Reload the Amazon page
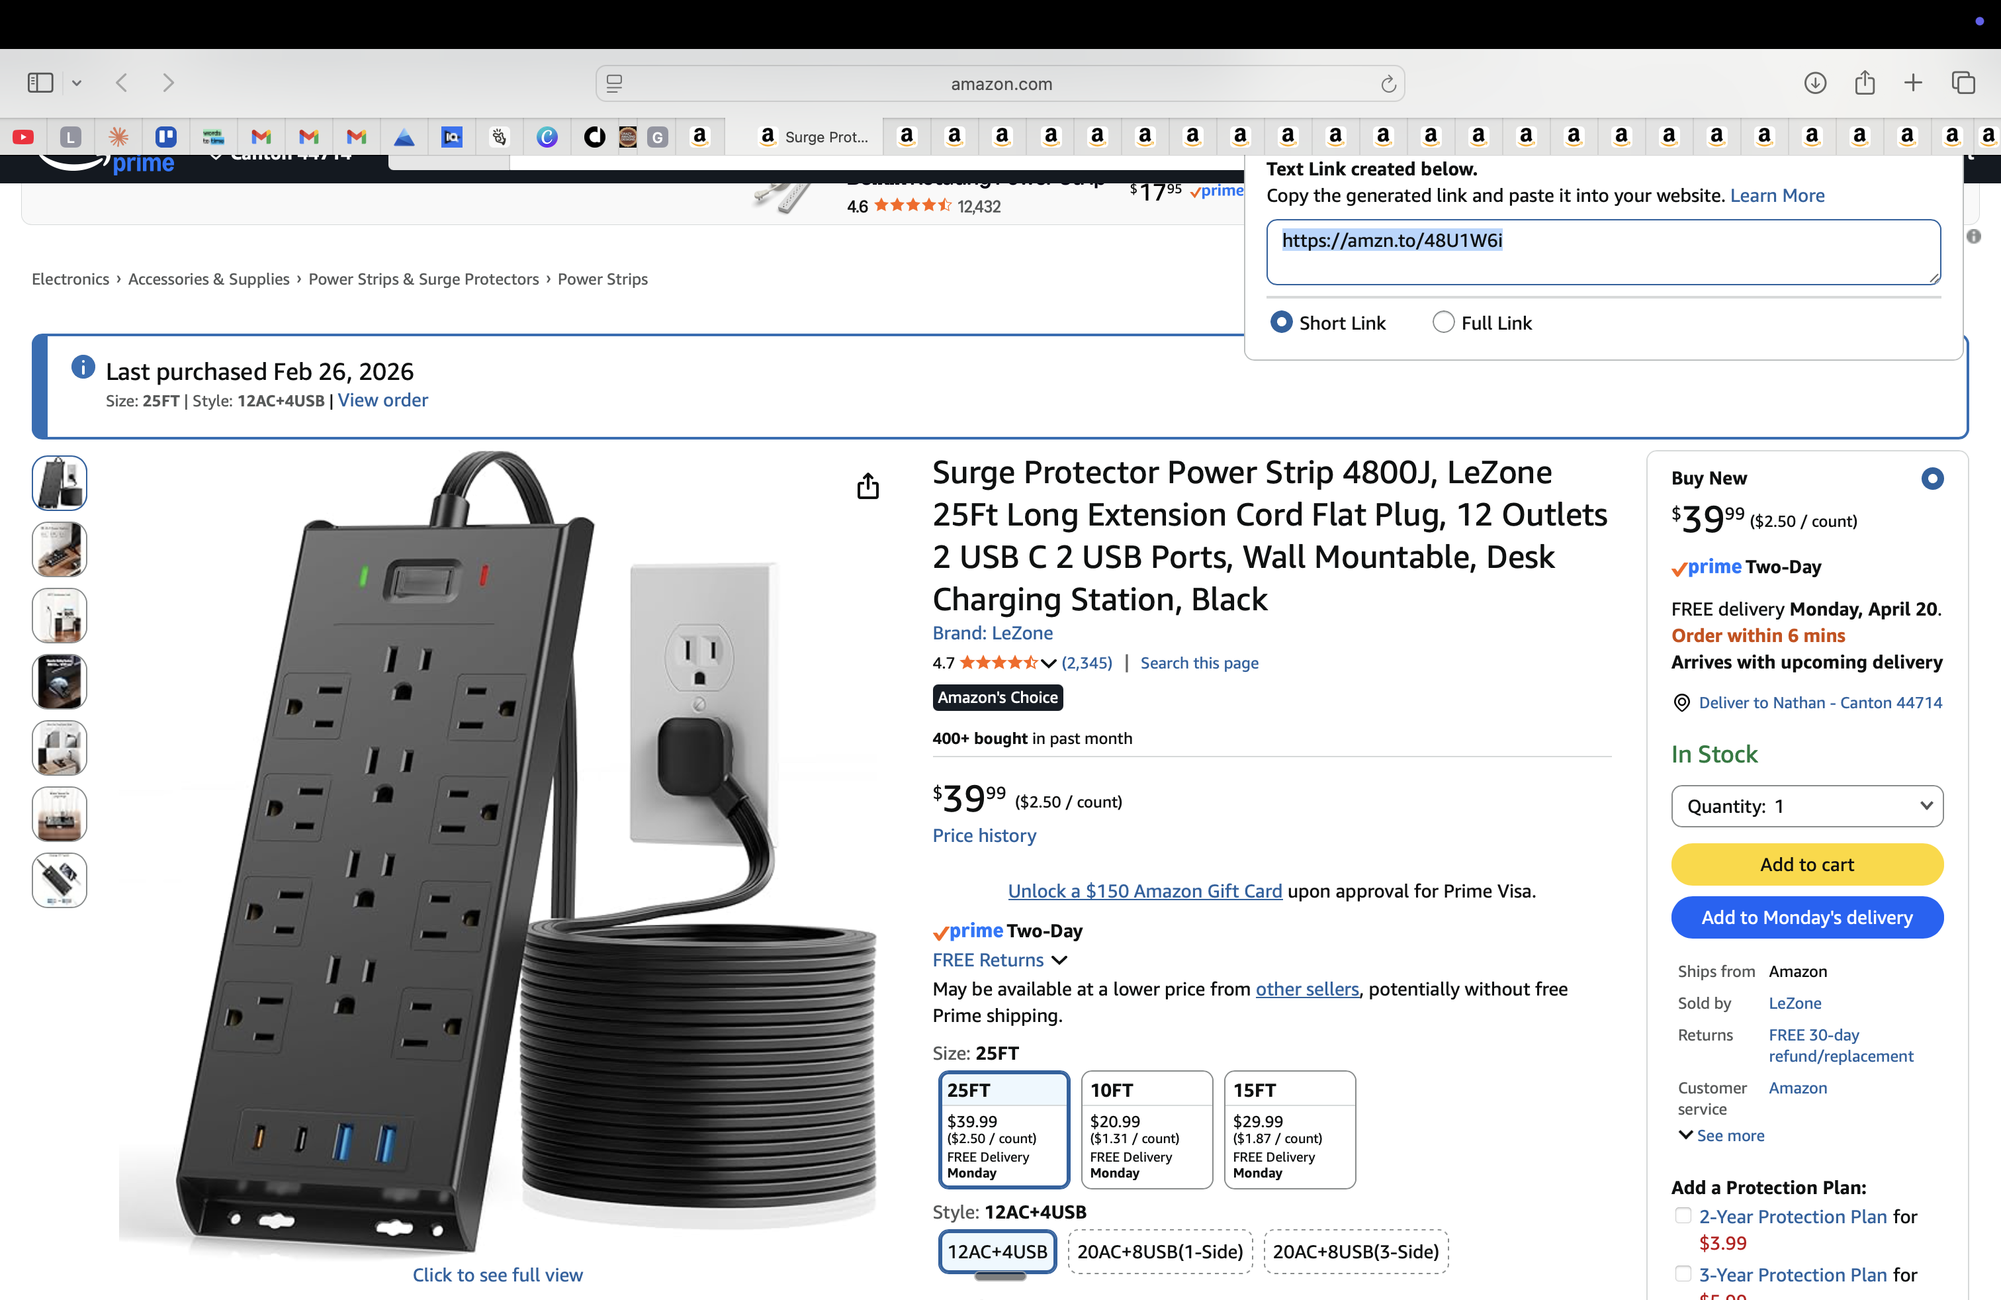This screenshot has width=2001, height=1300. (1388, 83)
